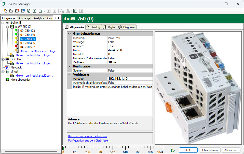Click the Sperren value False
Viewport: 244px width, 154px height.
click(130, 71)
